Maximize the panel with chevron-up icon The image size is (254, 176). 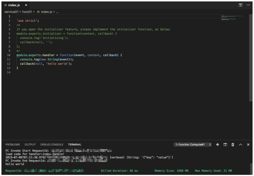pos(241,145)
